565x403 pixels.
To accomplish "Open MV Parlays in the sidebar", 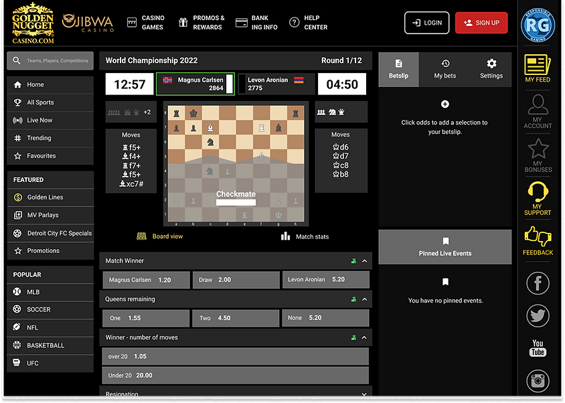I will (x=50, y=215).
